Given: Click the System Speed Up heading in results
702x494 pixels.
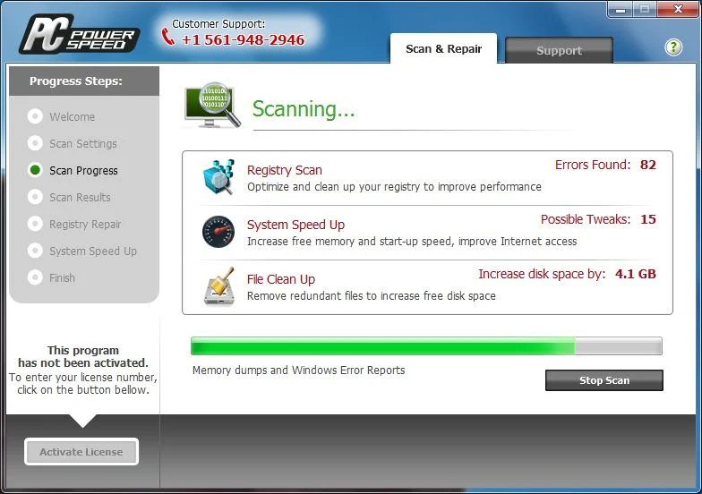Looking at the screenshot, I should 295,225.
